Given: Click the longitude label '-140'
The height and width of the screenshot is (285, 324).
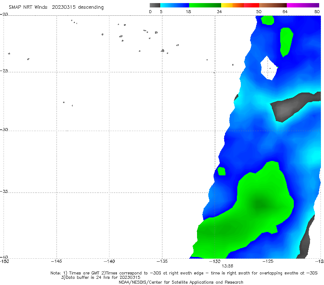Looking at the screenshot, I should [x=109, y=261].
